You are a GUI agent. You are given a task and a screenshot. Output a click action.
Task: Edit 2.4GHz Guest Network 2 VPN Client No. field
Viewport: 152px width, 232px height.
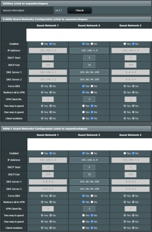tap(89, 99)
